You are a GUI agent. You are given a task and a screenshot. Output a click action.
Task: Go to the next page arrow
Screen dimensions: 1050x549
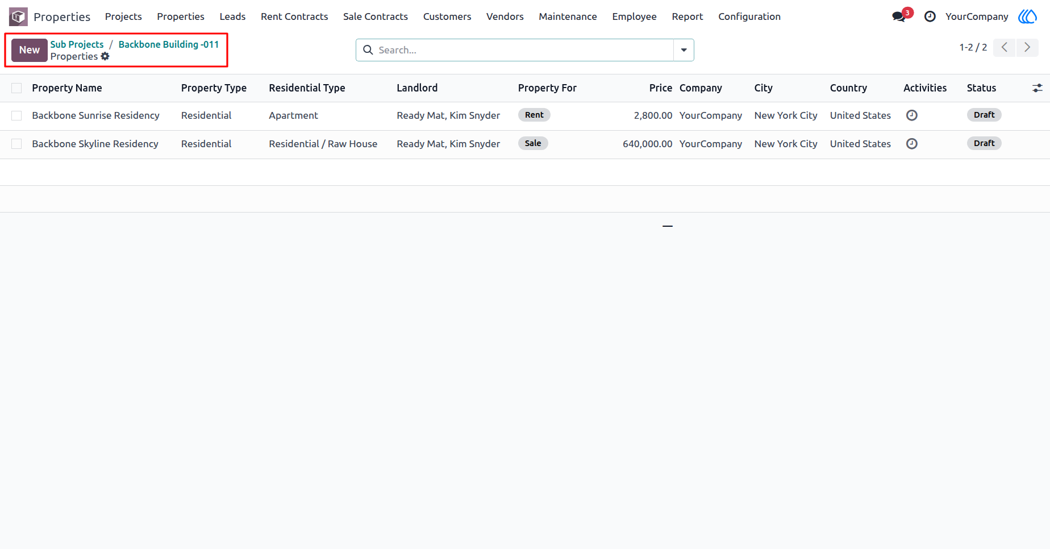coord(1027,47)
